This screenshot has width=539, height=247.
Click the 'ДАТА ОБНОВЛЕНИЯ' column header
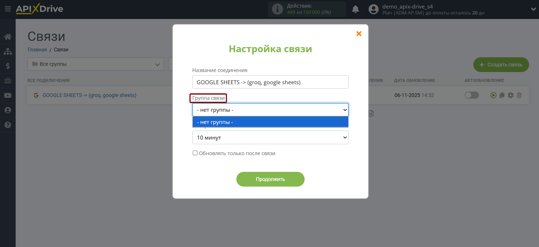tap(414, 81)
